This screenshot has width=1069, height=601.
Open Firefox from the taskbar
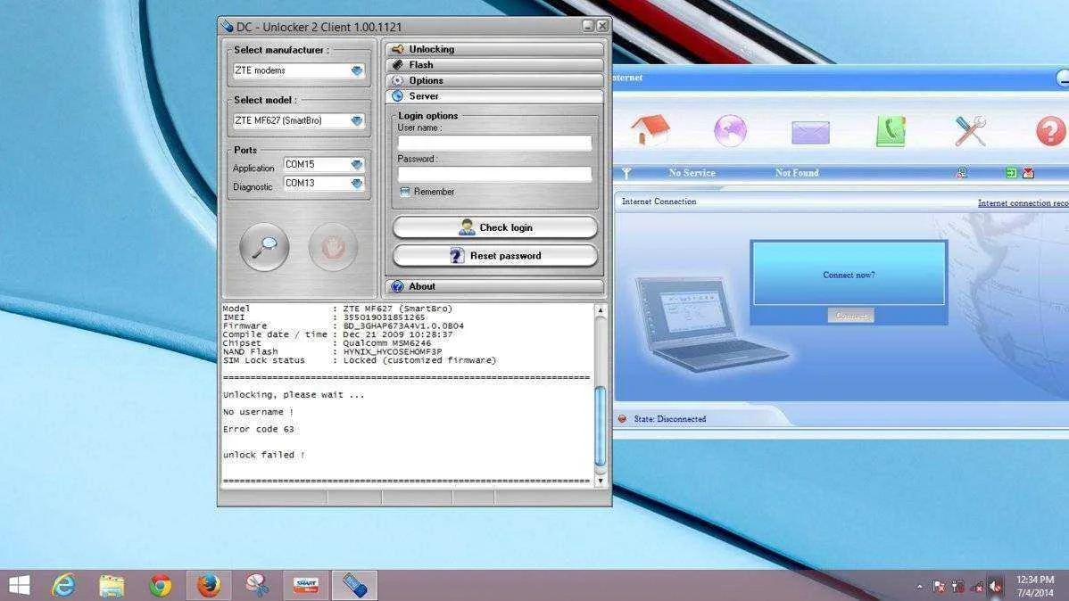[209, 585]
